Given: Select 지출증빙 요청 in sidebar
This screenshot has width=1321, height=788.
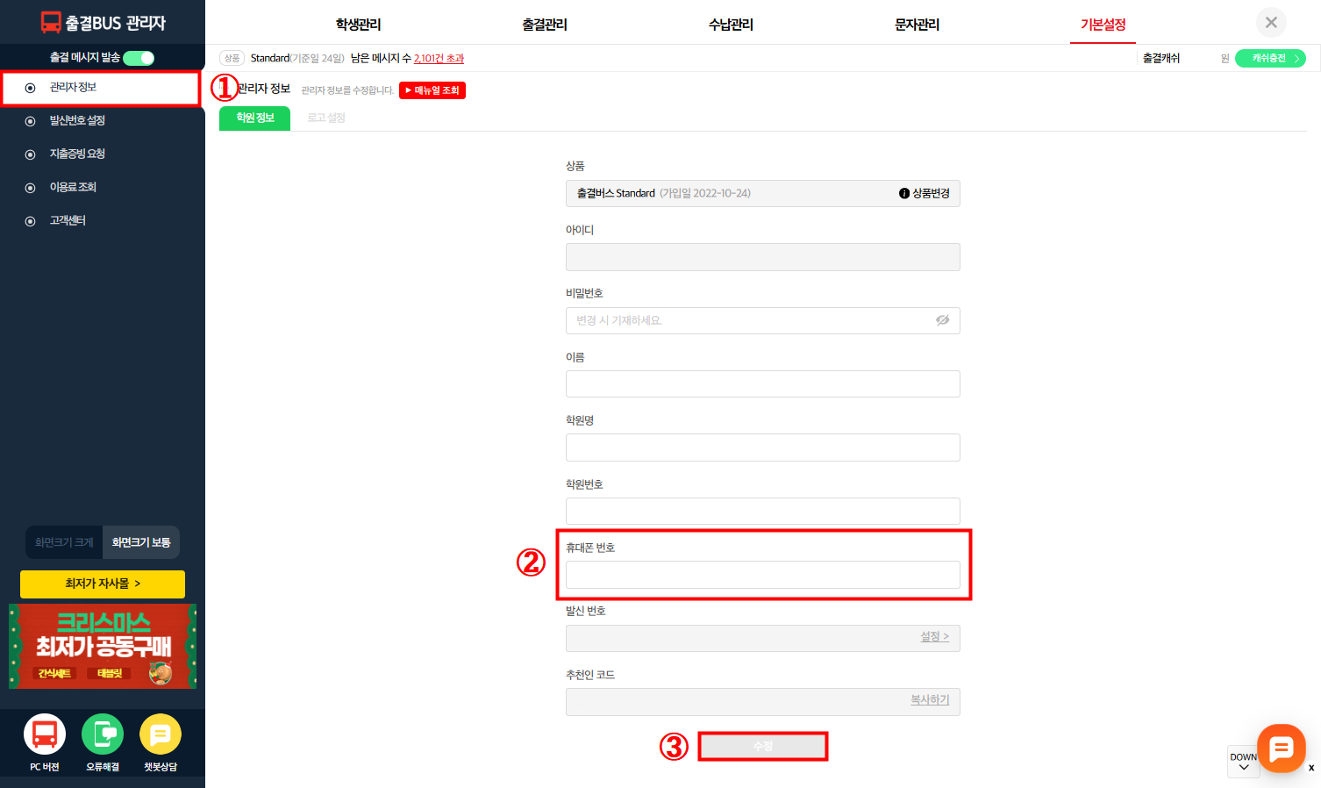Looking at the screenshot, I should [77, 154].
